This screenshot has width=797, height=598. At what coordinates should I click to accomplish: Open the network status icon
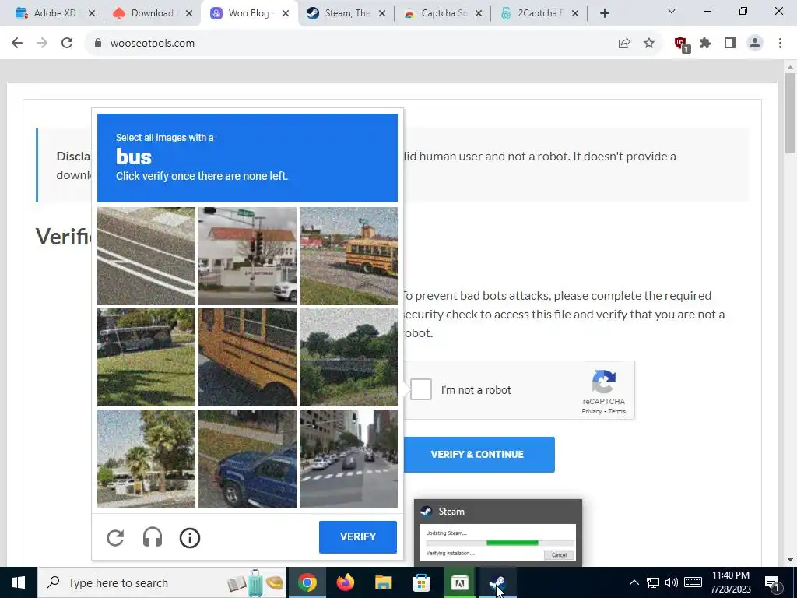[653, 582]
